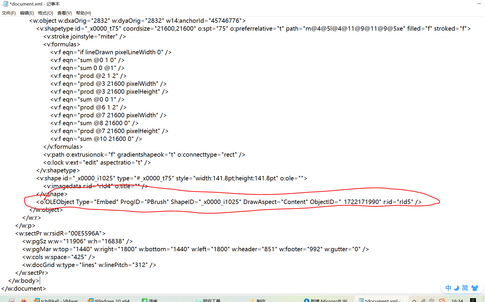Place the cursor after the </w:body> tag
Image resolution: width=485 pixels, height=302 pixels.
point(40,280)
